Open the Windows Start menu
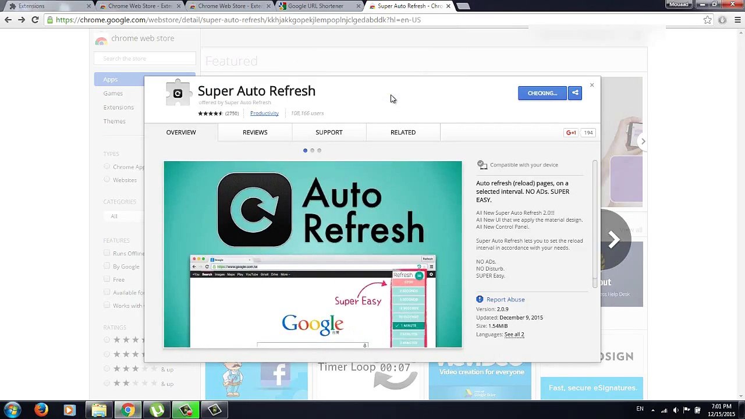The width and height of the screenshot is (745, 419). coord(12,410)
